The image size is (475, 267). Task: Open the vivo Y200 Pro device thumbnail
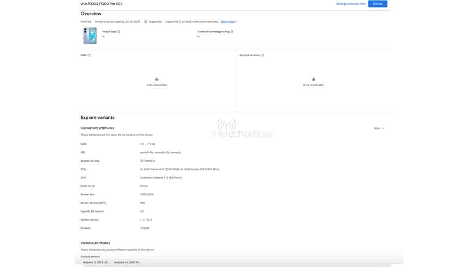(90, 36)
